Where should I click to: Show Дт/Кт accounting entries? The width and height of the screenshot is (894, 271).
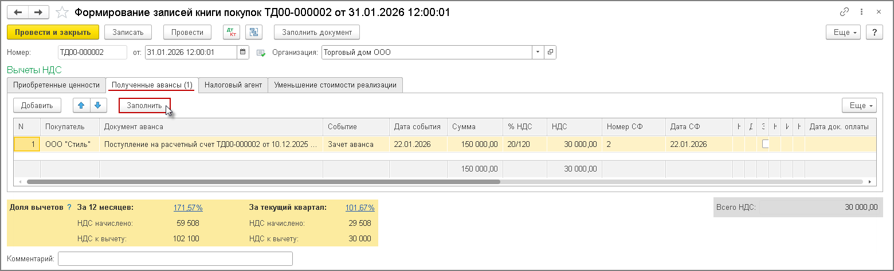click(x=231, y=32)
